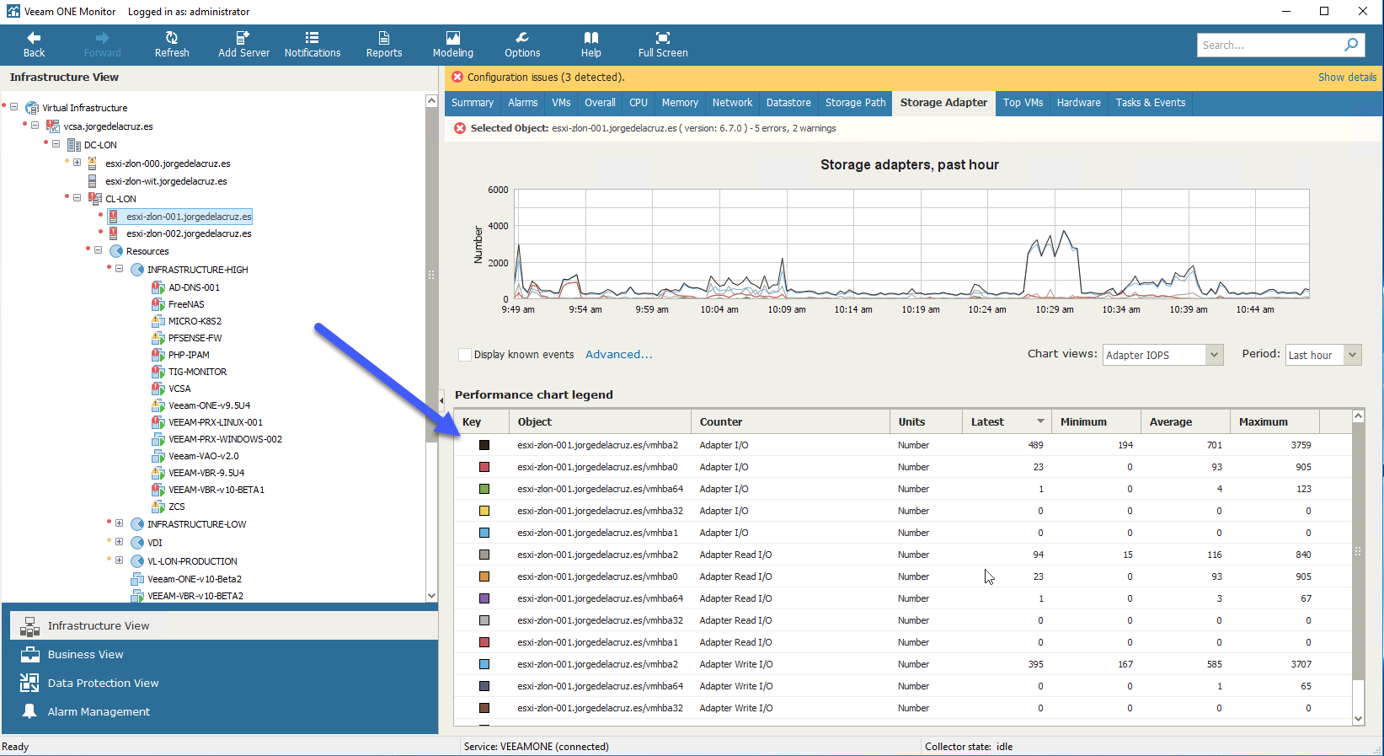Switch to the Alarms tab
Image resolution: width=1384 pixels, height=756 pixels.
coord(522,103)
